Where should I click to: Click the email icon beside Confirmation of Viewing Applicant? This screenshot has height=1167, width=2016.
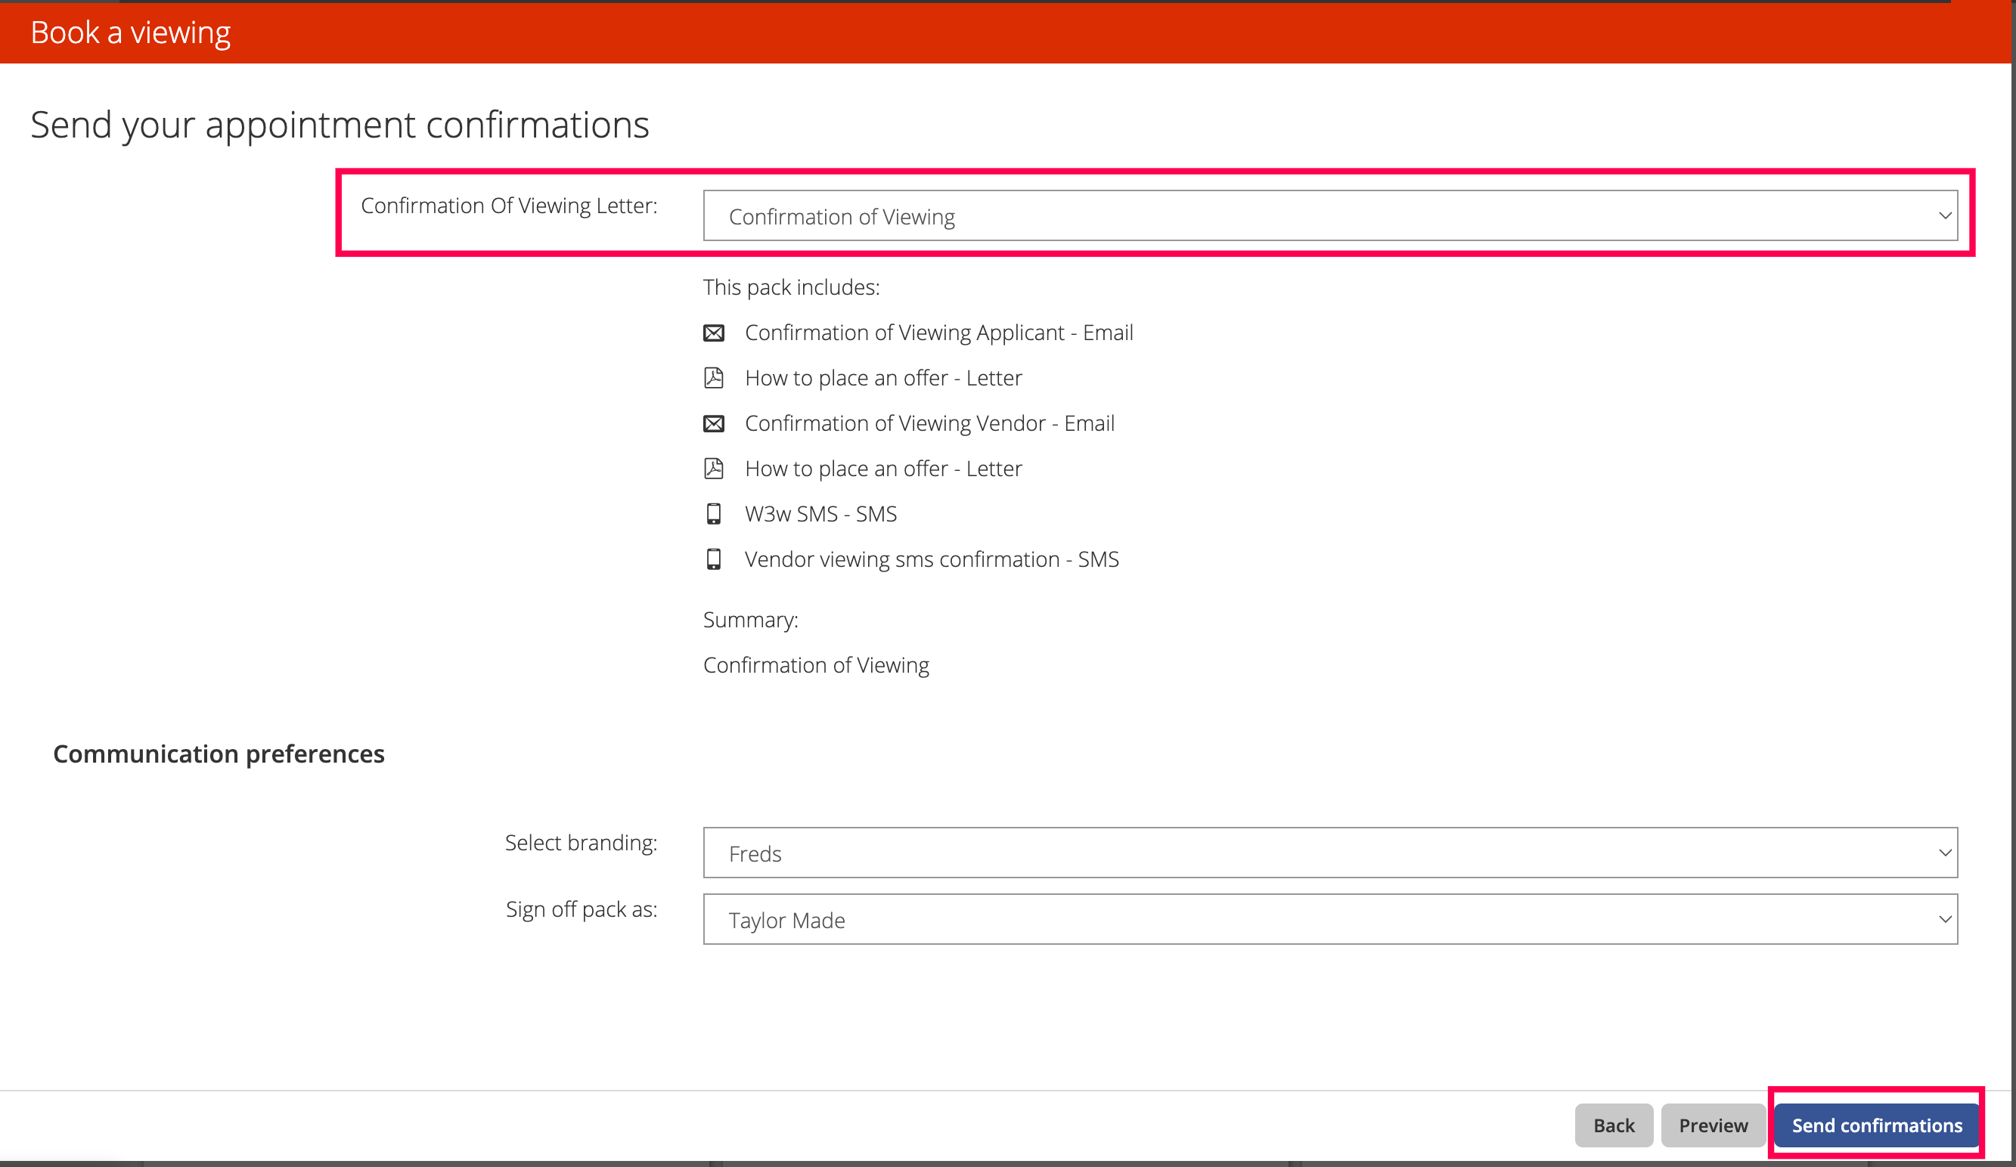714,333
